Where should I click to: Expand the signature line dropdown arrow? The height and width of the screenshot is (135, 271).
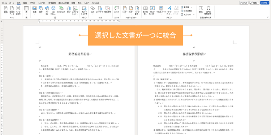(192, 7)
